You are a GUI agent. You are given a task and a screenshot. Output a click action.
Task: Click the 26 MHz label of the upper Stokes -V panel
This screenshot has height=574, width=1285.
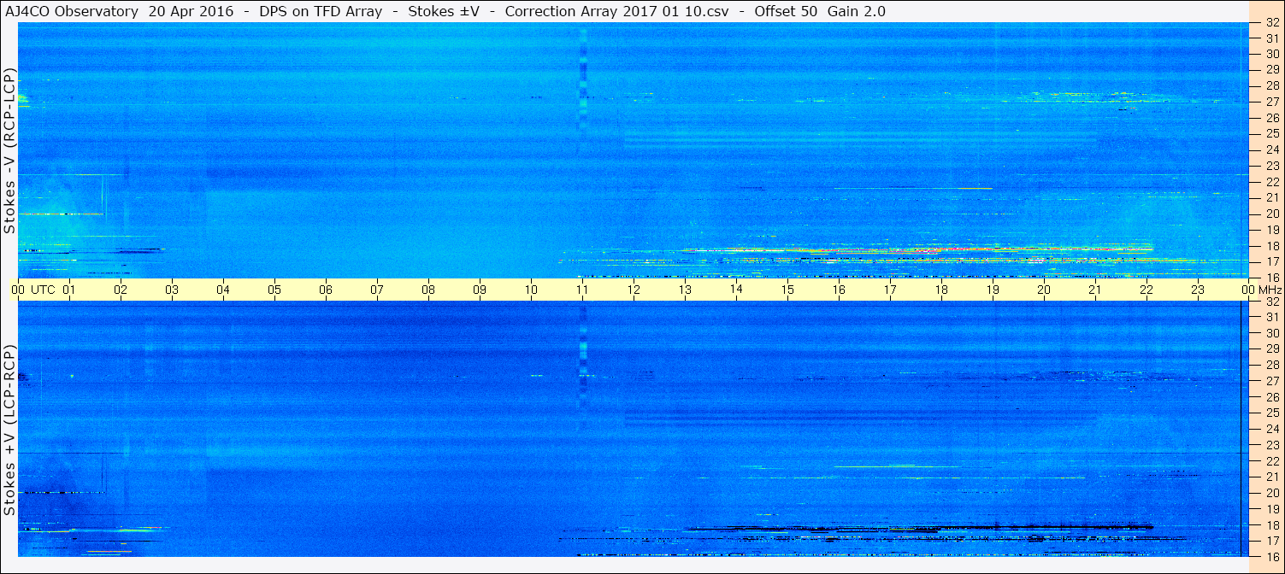pyautogui.click(x=1272, y=117)
